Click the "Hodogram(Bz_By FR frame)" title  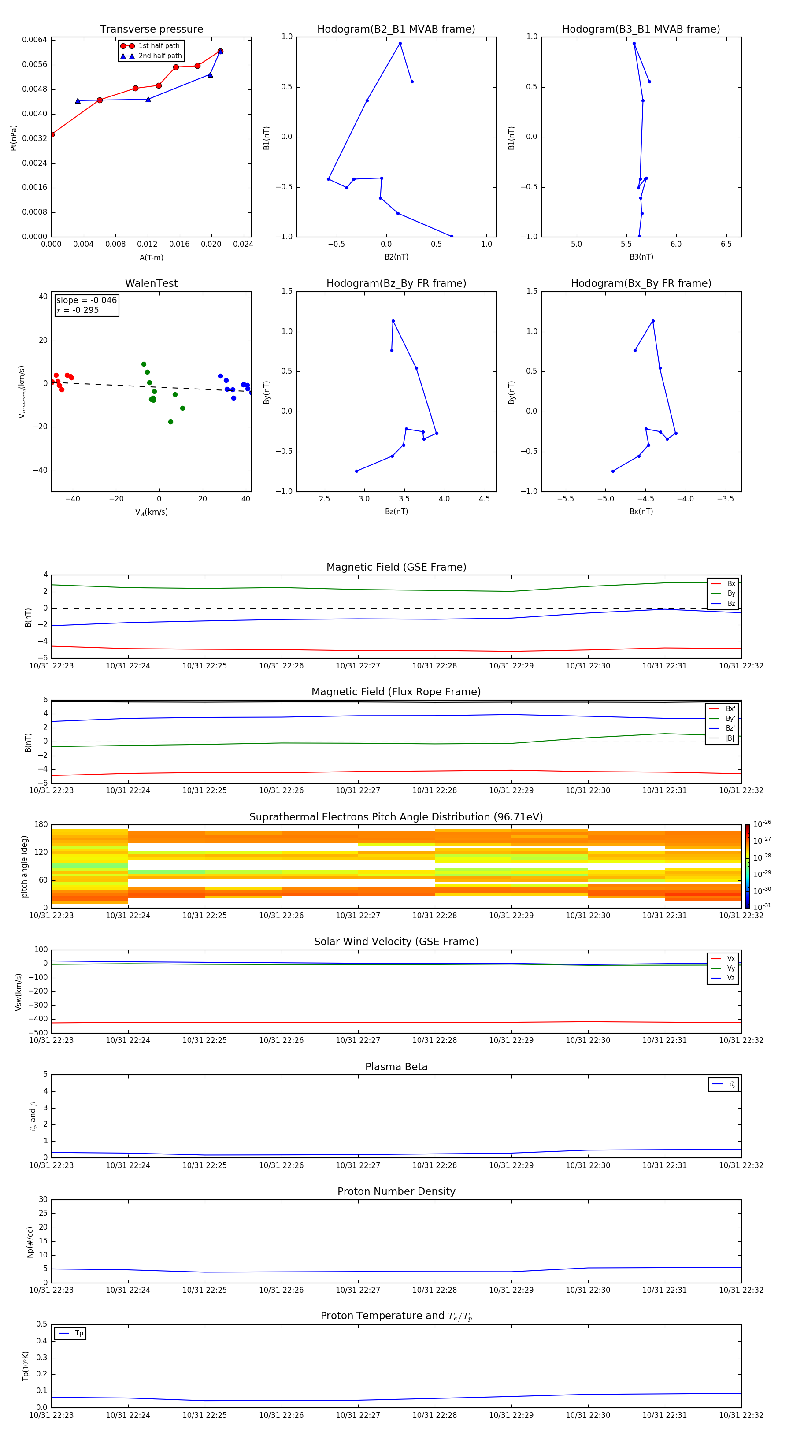pos(396,283)
